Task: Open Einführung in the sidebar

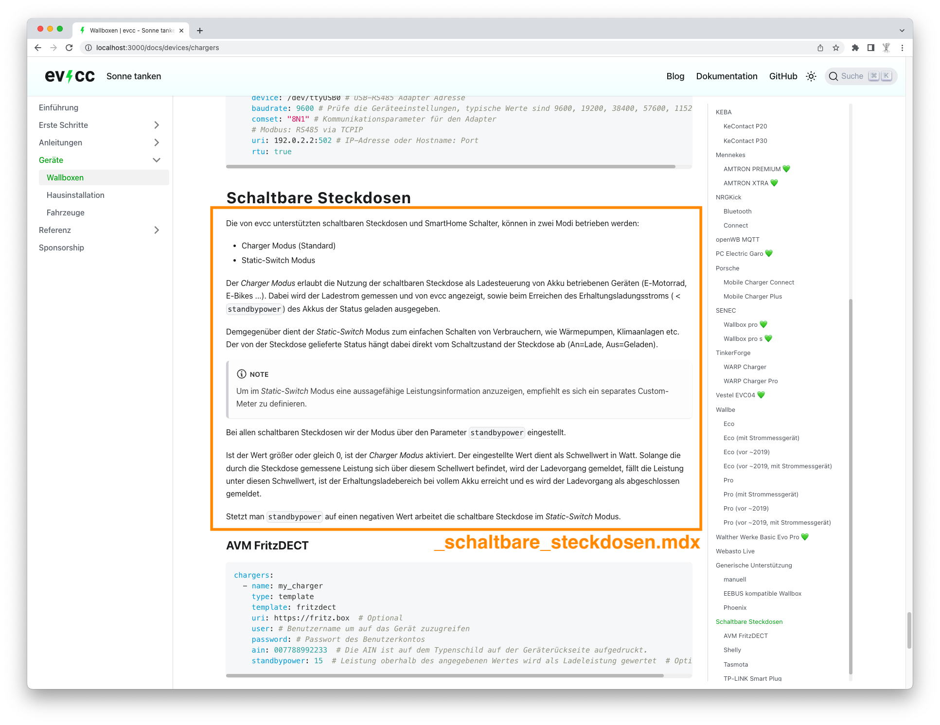Action: point(58,107)
